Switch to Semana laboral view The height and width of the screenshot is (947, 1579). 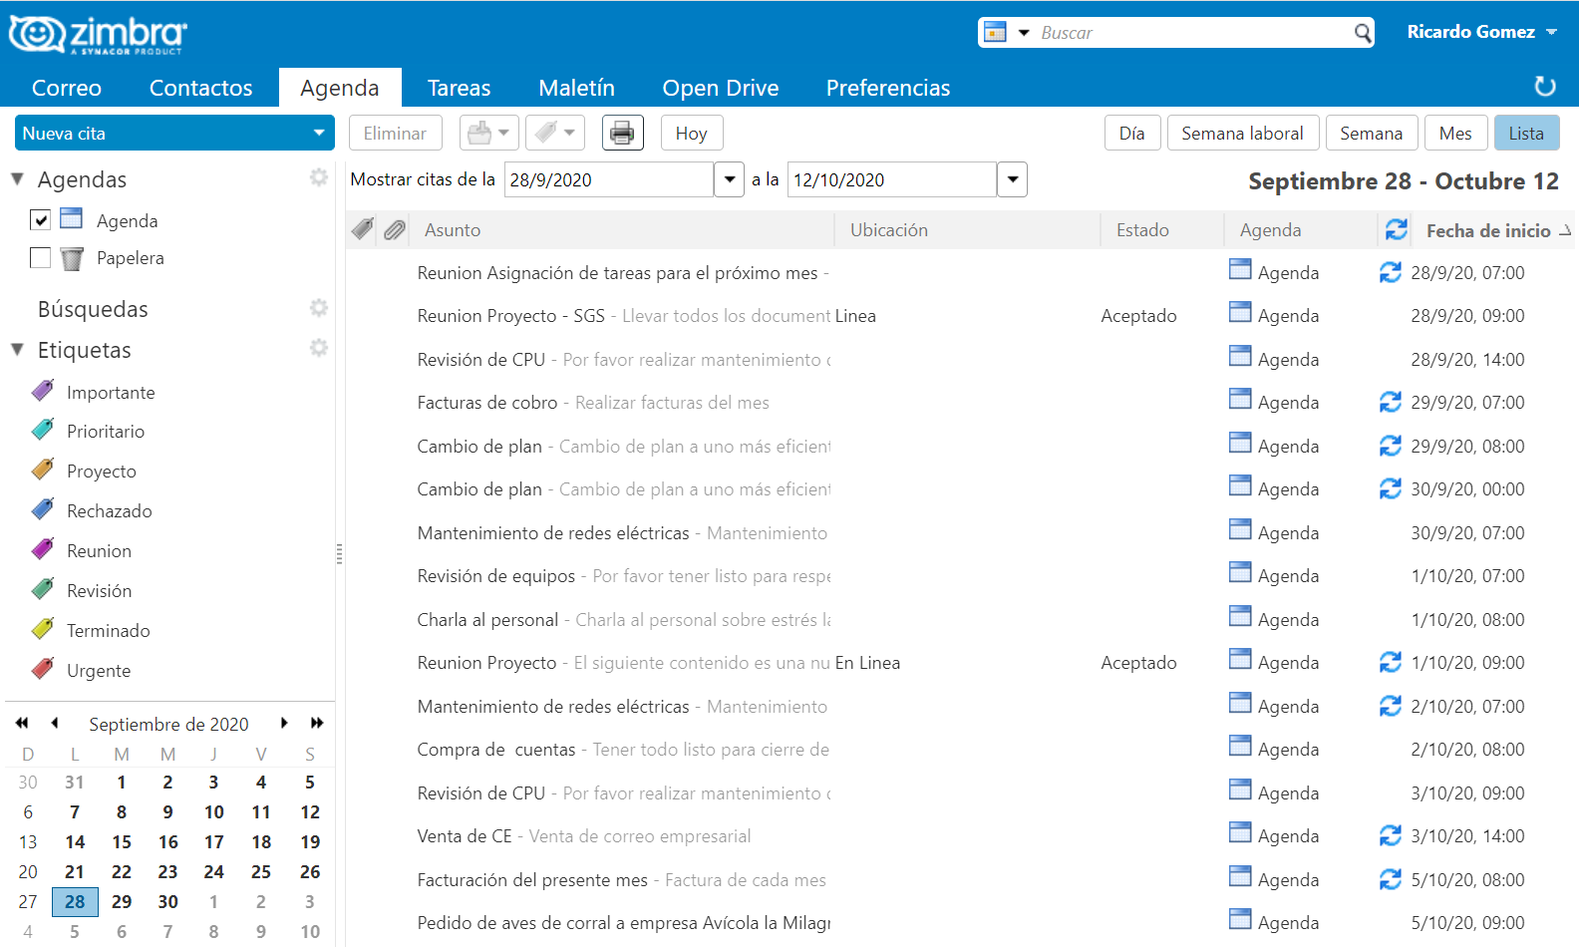(1242, 133)
